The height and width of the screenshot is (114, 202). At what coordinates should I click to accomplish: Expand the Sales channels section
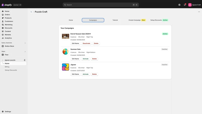click(25, 43)
